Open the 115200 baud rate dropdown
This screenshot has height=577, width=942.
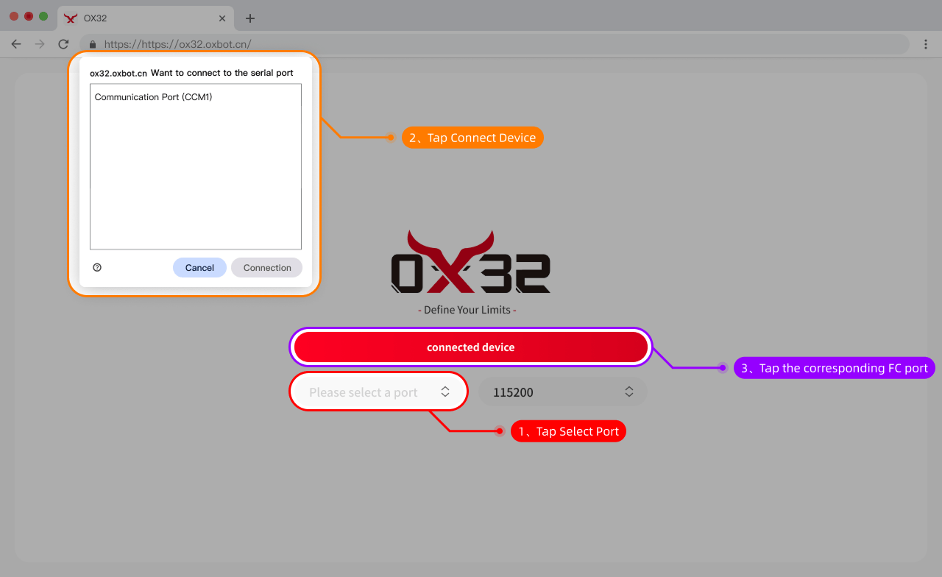[563, 392]
